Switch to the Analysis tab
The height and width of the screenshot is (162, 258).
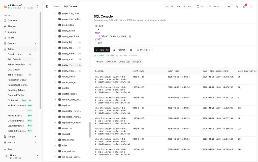pos(137,62)
